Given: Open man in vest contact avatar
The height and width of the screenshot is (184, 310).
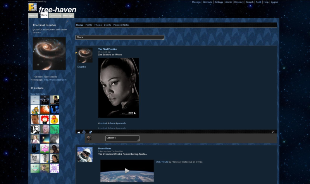Looking at the screenshot, I should pyautogui.click(x=35, y=139).
